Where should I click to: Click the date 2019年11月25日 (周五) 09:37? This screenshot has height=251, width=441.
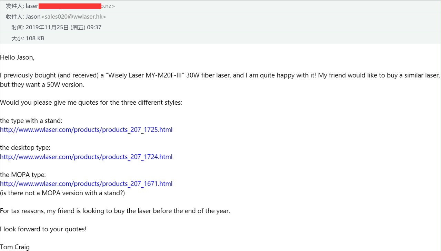tap(63, 28)
